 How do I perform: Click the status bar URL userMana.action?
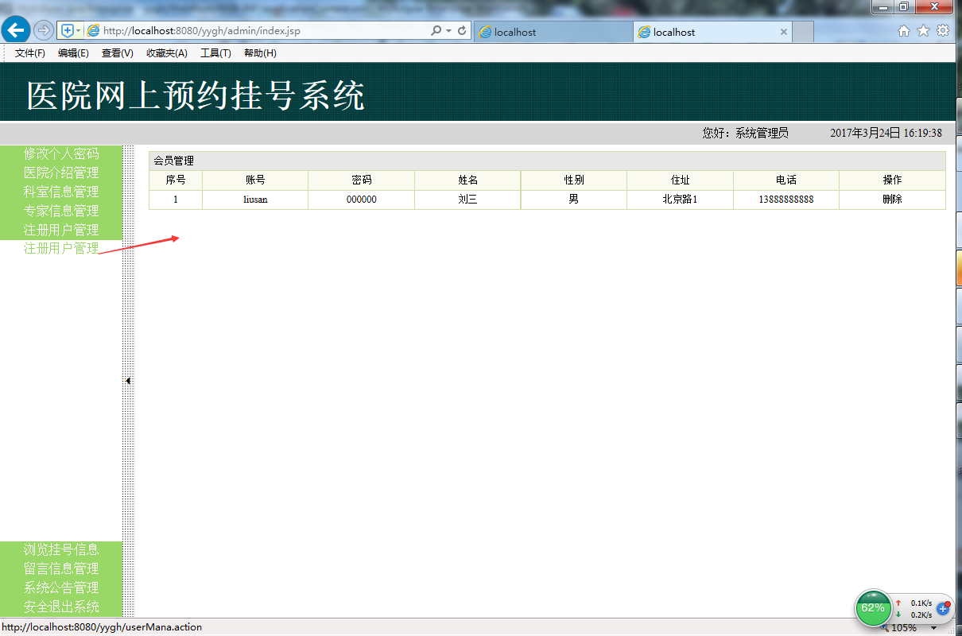[x=102, y=627]
